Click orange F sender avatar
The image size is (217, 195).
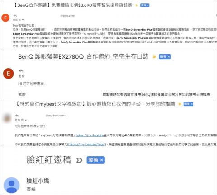click(5, 18)
